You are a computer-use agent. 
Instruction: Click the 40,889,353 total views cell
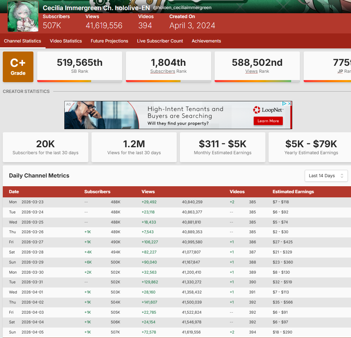coord(192,232)
